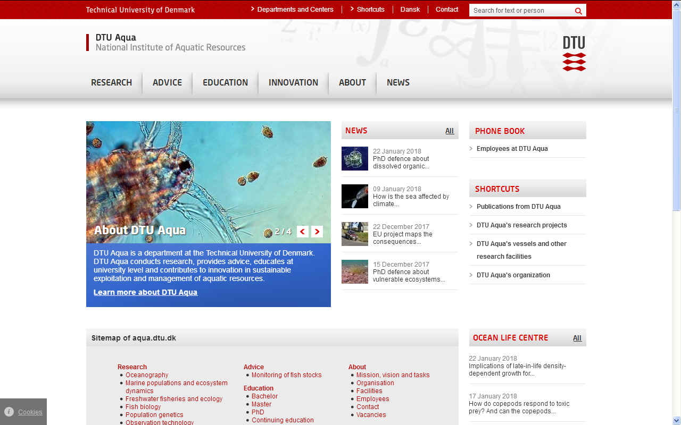This screenshot has height=425, width=681.
Task: Open thumbnail for sea affected by climate news
Action: pyautogui.click(x=355, y=196)
